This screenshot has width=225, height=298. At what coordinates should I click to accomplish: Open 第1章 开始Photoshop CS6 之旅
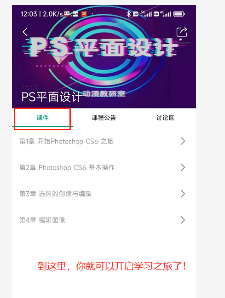(104, 141)
